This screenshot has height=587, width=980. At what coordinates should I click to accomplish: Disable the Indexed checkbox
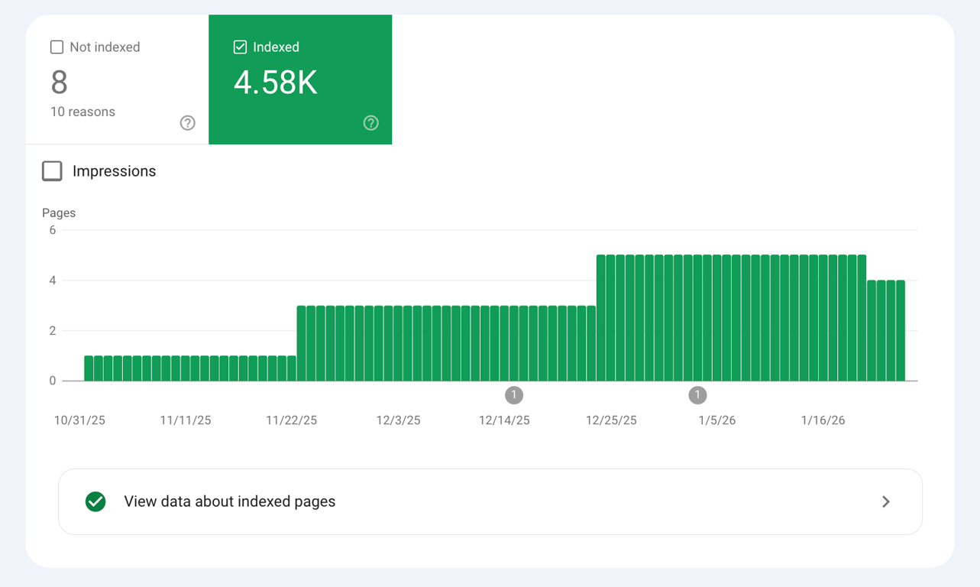click(x=240, y=47)
